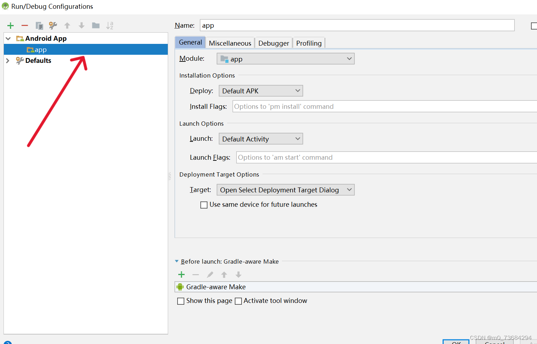Click the add before-launch task plus icon
Image resolution: width=537 pixels, height=344 pixels.
(x=181, y=274)
